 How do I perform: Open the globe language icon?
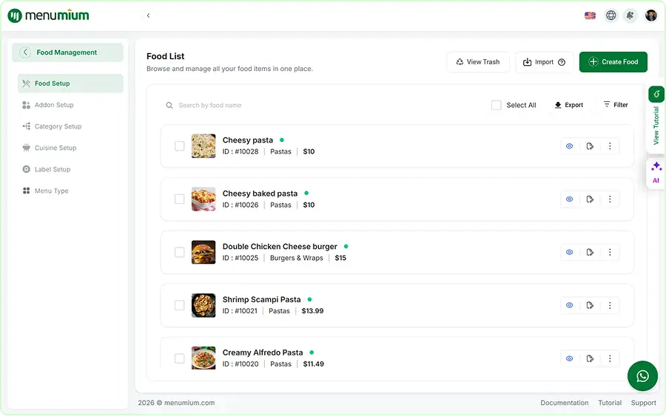[x=610, y=16]
